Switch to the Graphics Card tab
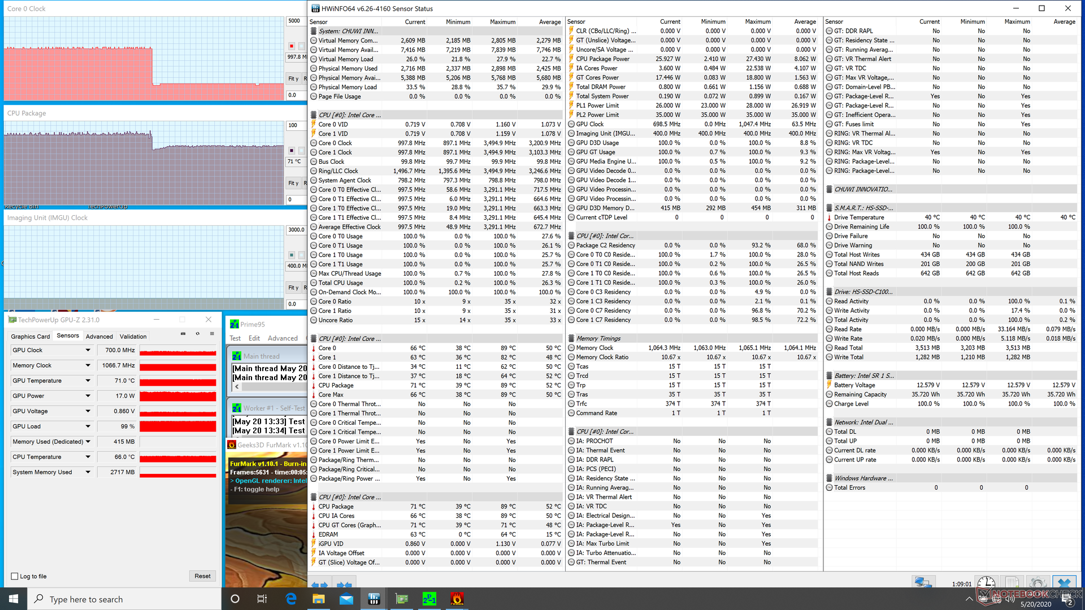This screenshot has height=610, width=1085. (x=31, y=336)
